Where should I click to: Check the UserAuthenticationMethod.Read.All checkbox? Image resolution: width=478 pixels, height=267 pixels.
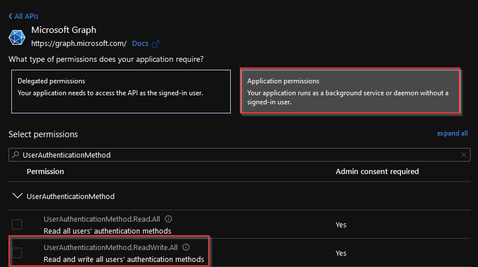click(17, 224)
